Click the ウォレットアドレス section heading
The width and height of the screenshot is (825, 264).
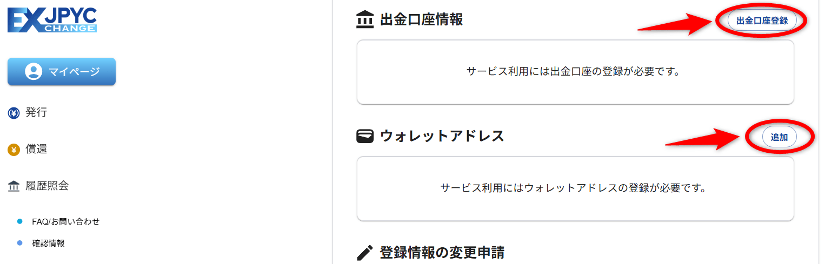point(442,136)
